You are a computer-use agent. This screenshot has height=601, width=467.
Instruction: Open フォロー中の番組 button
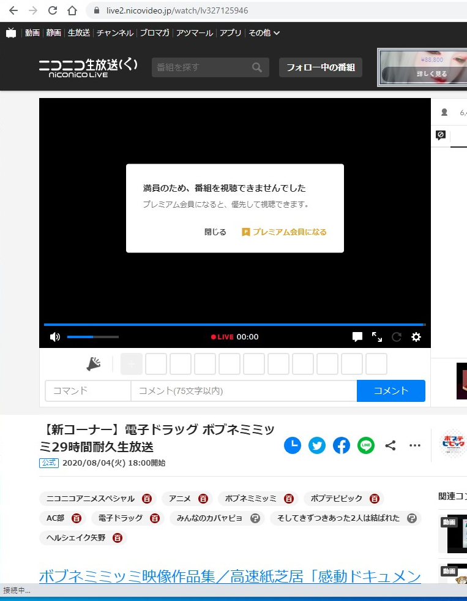point(320,67)
